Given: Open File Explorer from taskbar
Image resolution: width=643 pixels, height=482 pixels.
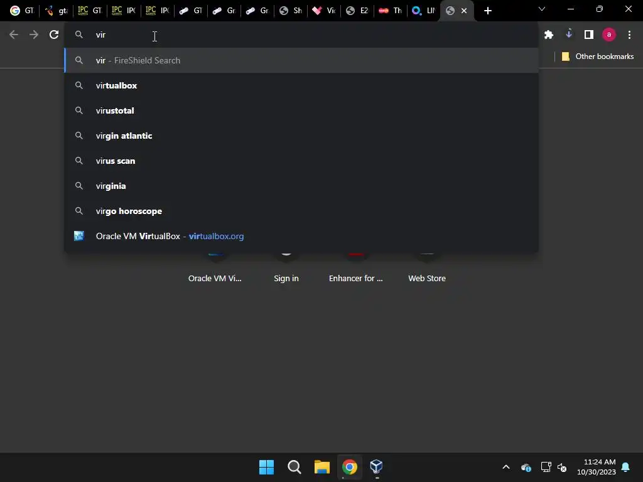Looking at the screenshot, I should [322, 467].
